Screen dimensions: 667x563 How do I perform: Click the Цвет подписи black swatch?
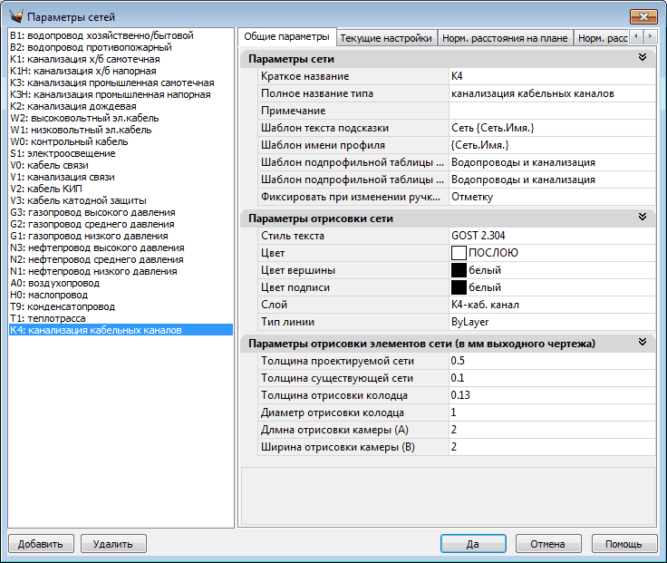pos(459,287)
